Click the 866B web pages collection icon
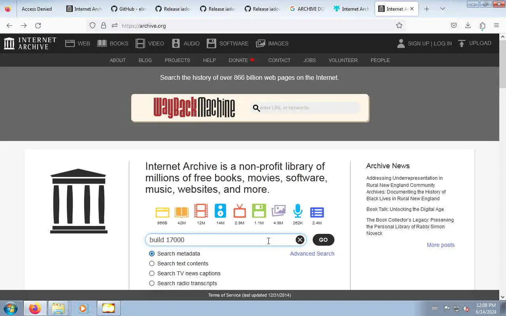This screenshot has width=506, height=316. pyautogui.click(x=162, y=212)
